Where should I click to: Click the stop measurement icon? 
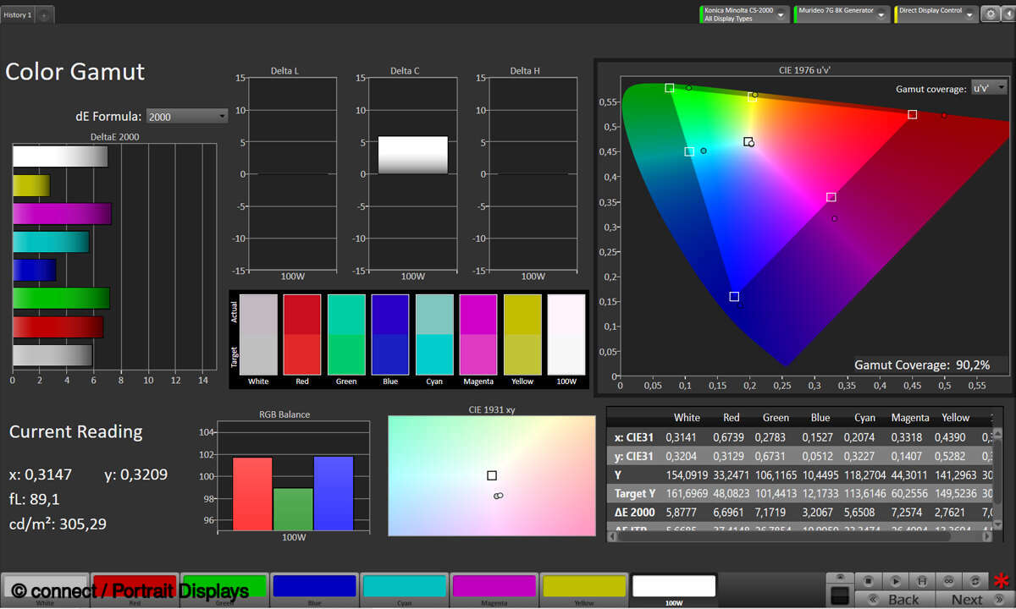click(x=868, y=581)
